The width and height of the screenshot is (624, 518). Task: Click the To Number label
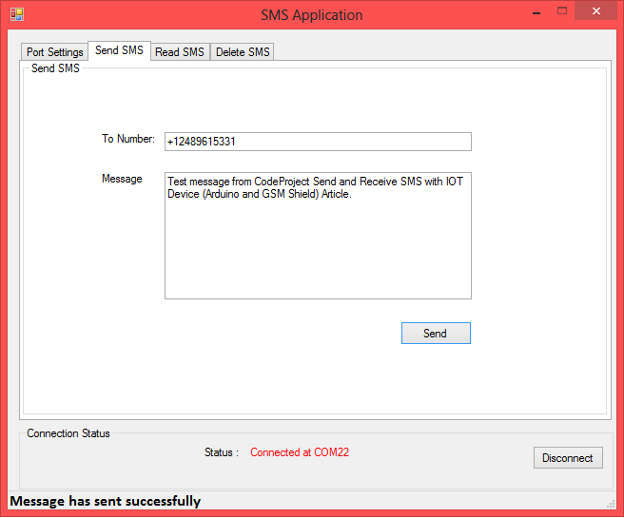[x=128, y=139]
